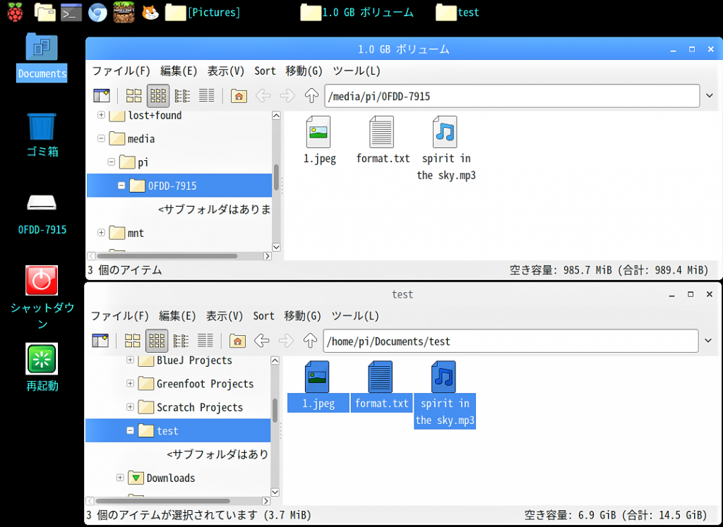Click the シャットダウン desktop icon
Viewport: 723px width, 527px height.
(42, 280)
